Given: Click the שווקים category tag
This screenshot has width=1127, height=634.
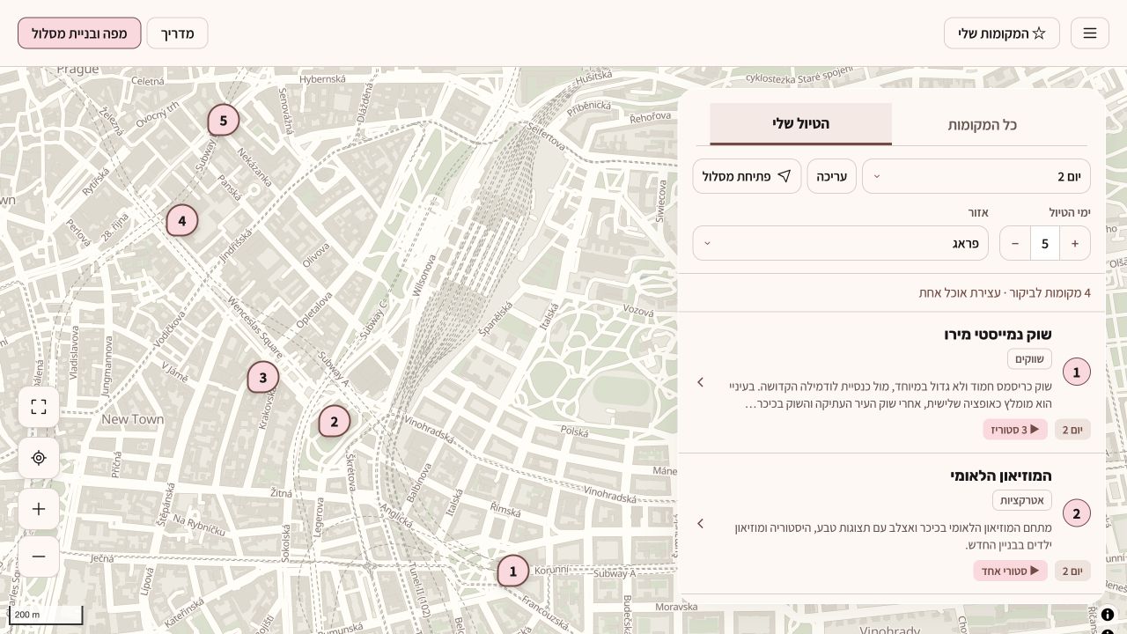Looking at the screenshot, I should pos(1029,358).
